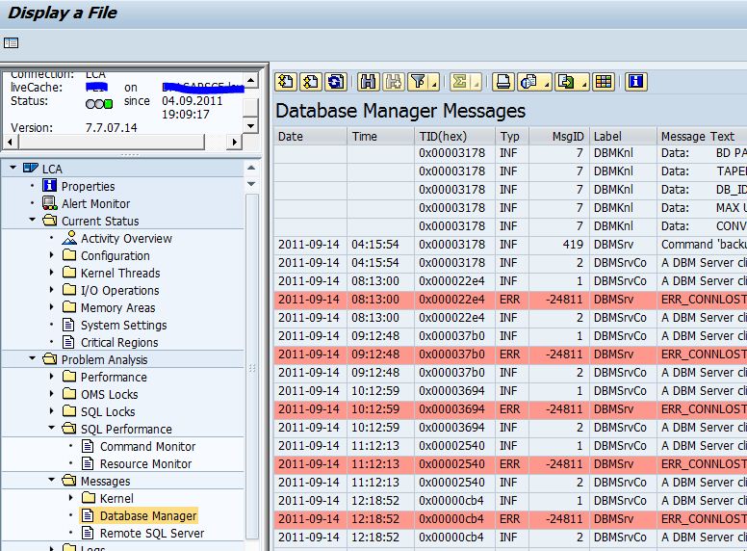
Task: Click the Label column header
Action: coord(623,137)
